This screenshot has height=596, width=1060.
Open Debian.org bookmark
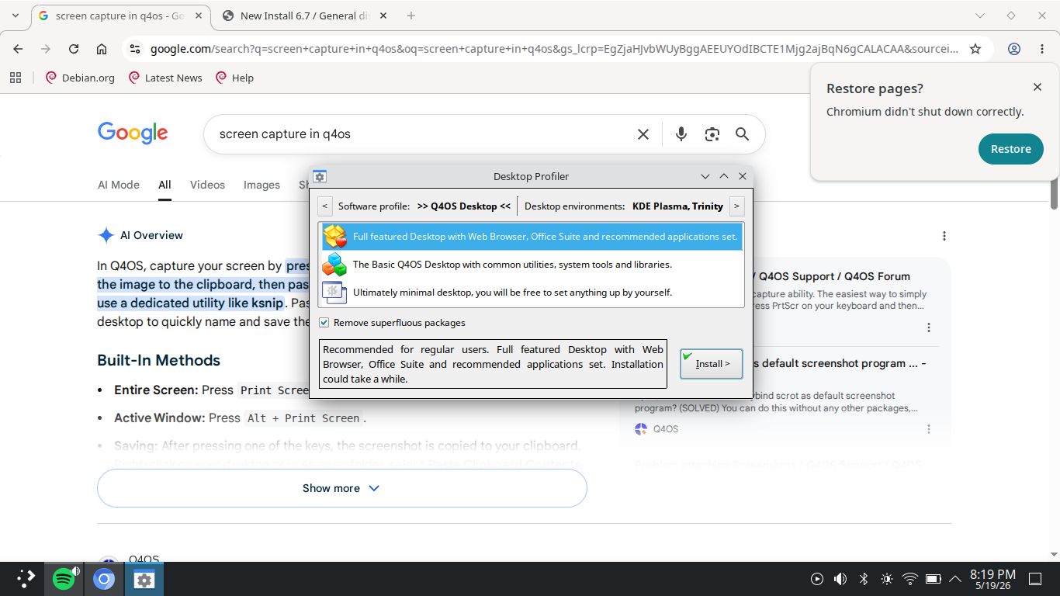[x=81, y=78]
